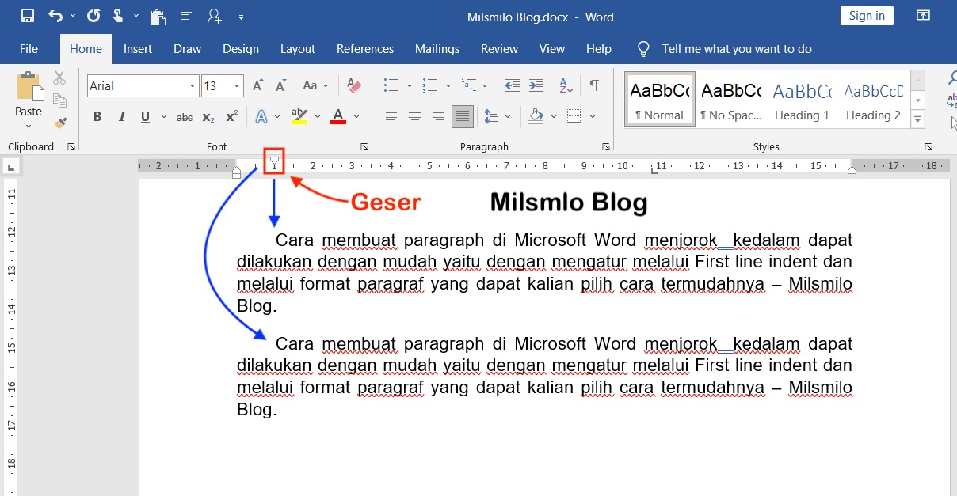Apply the Heading 2 style

pos(873,99)
